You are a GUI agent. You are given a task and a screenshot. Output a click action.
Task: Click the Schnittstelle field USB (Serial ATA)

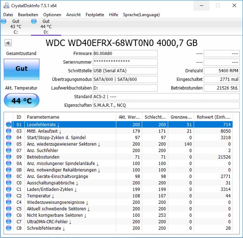point(125,71)
